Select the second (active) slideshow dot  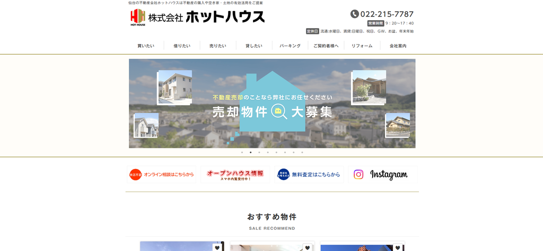(x=250, y=152)
